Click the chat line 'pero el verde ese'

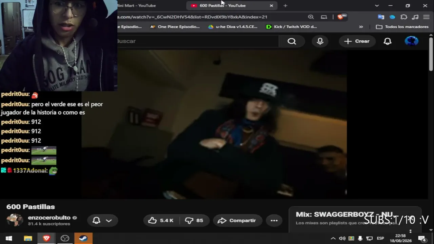pos(52,108)
